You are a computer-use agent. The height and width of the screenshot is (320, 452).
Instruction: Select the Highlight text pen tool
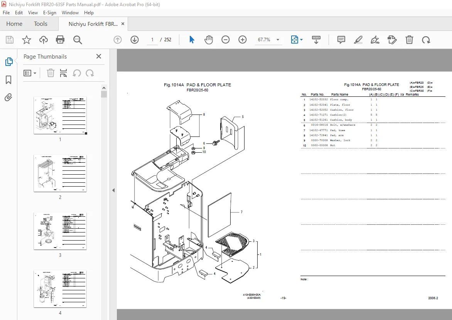pyautogui.click(x=358, y=40)
